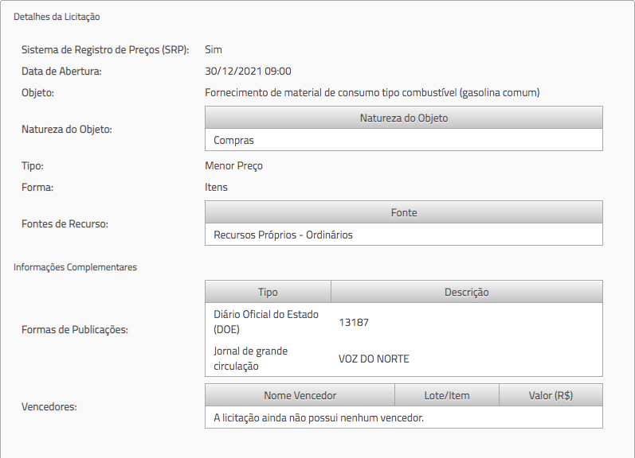
Task: Click the Informações Complementares section heading
Action: [x=75, y=267]
